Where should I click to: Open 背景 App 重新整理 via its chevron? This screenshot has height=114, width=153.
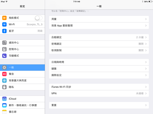pos(146,26)
